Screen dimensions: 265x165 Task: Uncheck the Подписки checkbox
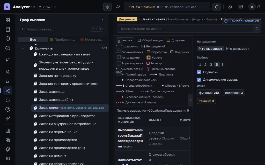(199, 72)
